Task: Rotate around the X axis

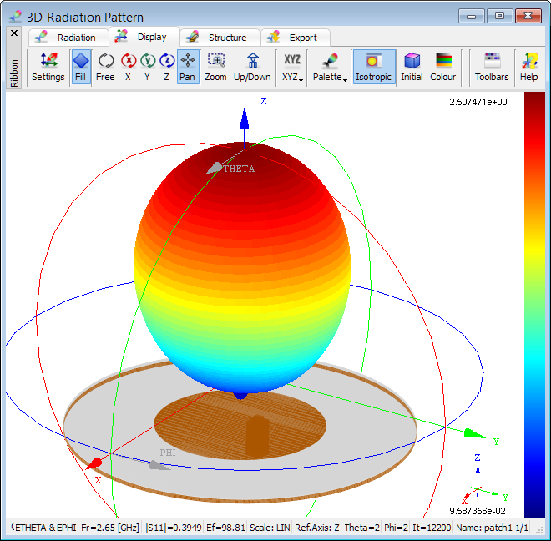Action: click(x=128, y=67)
